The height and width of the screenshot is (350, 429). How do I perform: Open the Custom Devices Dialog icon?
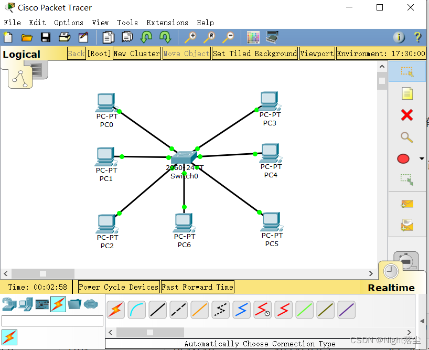tap(272, 37)
